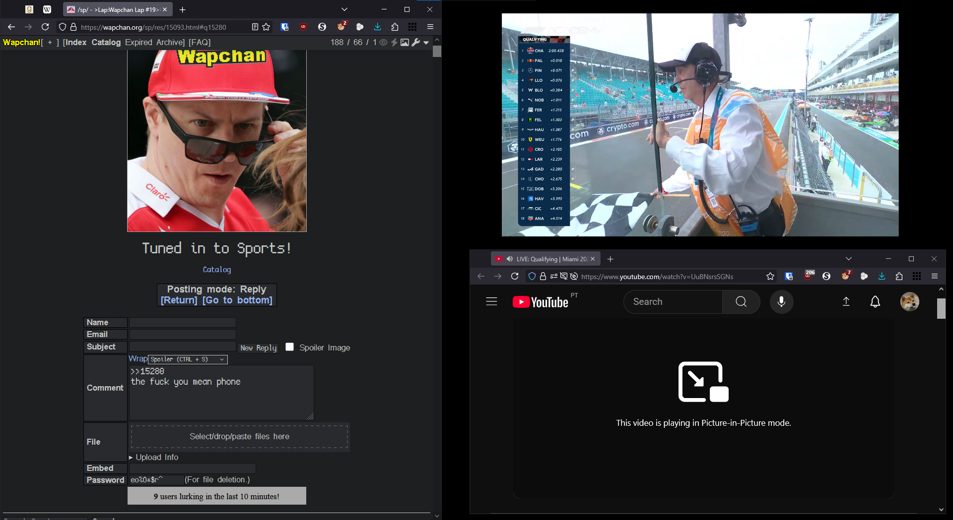The width and height of the screenshot is (953, 520).
Task: Click the Subject input field
Action: (x=182, y=347)
